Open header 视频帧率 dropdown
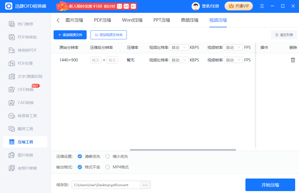Viewport: 299px width, 193px height. coord(233,47)
